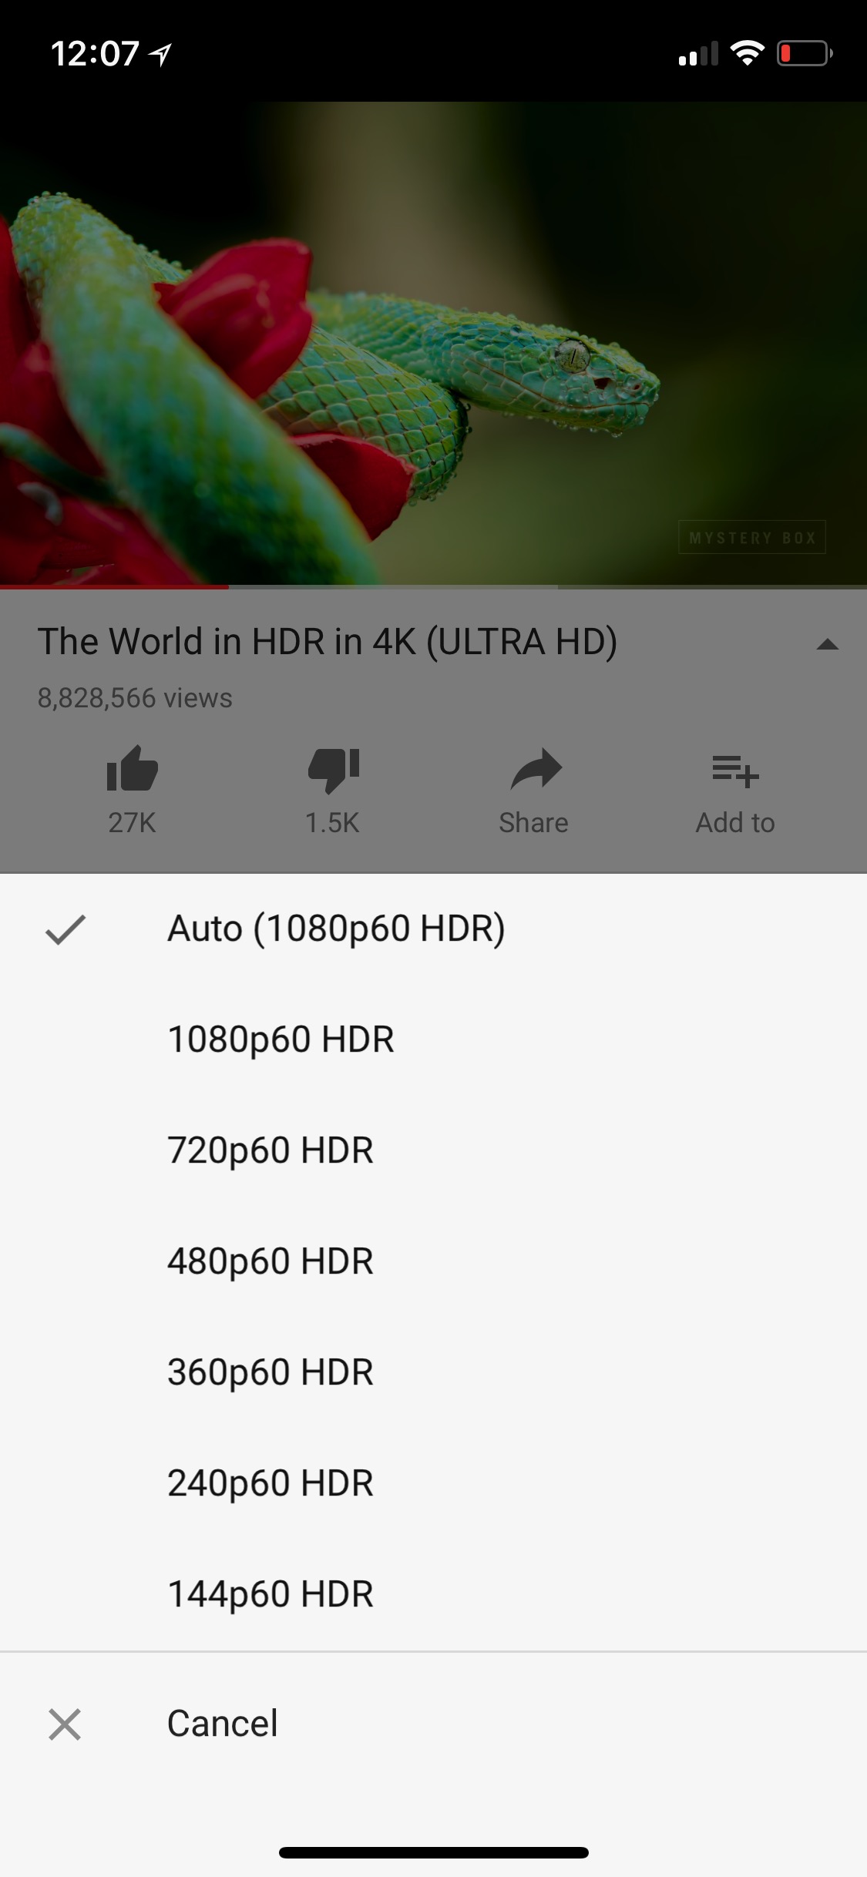867x1877 pixels.
Task: Tap the Share arrow icon
Action: click(535, 769)
